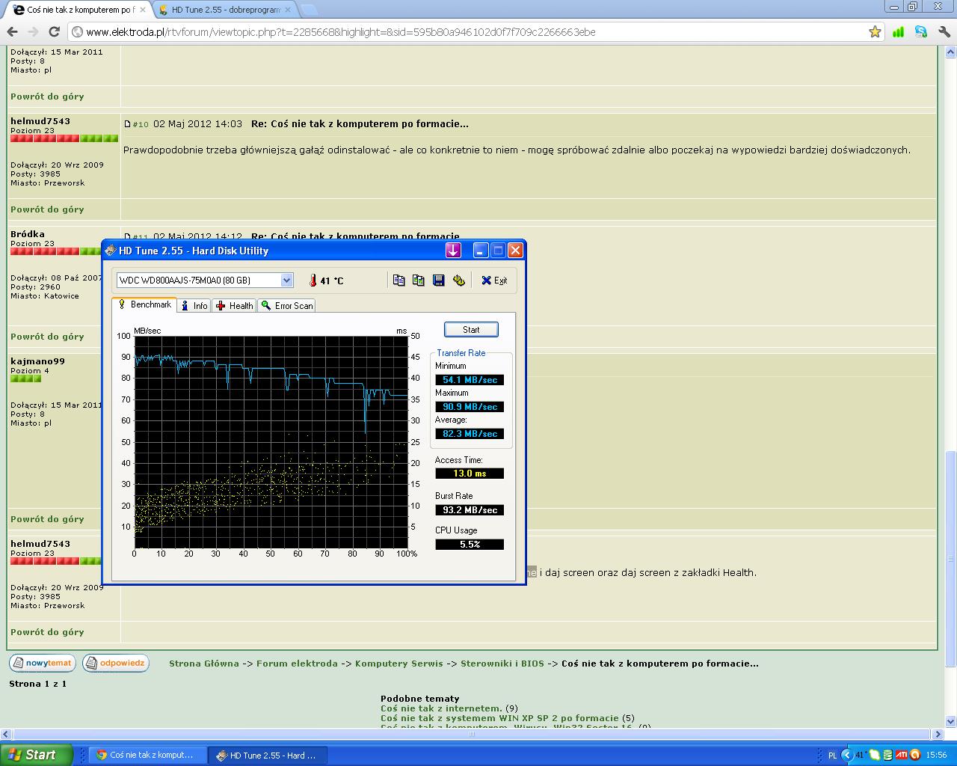Screen dimensions: 957x766
Task: Click 'Powrót do góry' under Bródka's post
Action: click(47, 337)
